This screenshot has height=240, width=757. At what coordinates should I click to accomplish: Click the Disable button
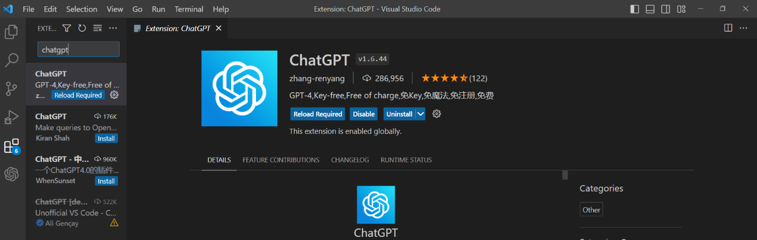coord(364,114)
